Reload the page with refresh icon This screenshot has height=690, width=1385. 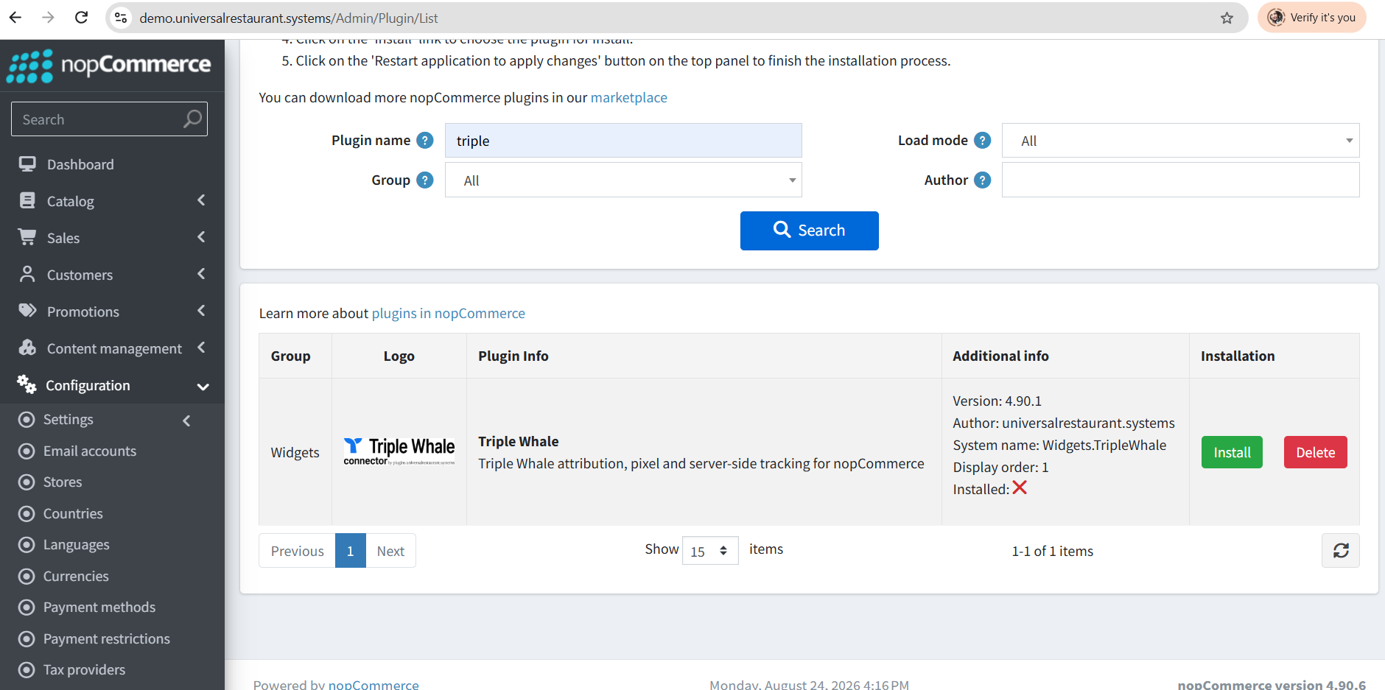pos(82,18)
